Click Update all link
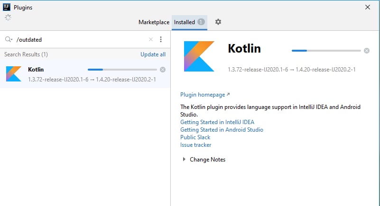This screenshot has width=380, height=206. coord(153,54)
